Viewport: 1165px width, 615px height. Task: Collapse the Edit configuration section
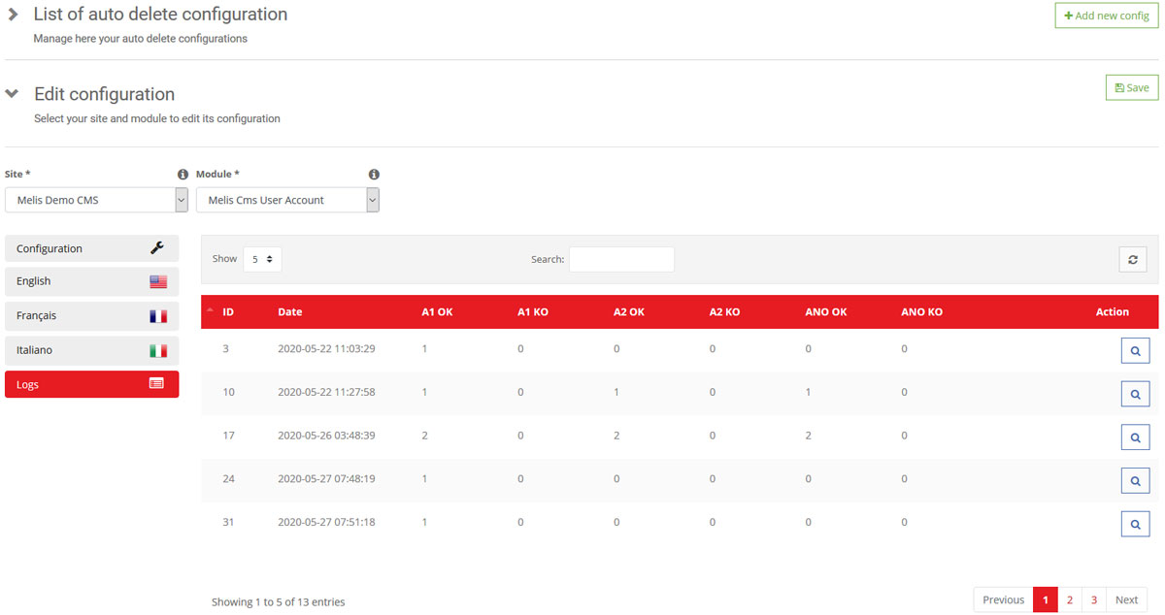pyautogui.click(x=13, y=94)
